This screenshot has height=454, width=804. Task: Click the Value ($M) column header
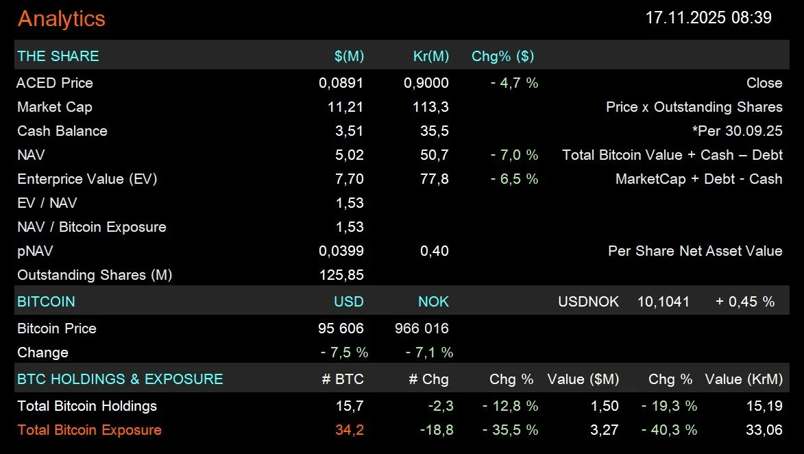tap(583, 379)
